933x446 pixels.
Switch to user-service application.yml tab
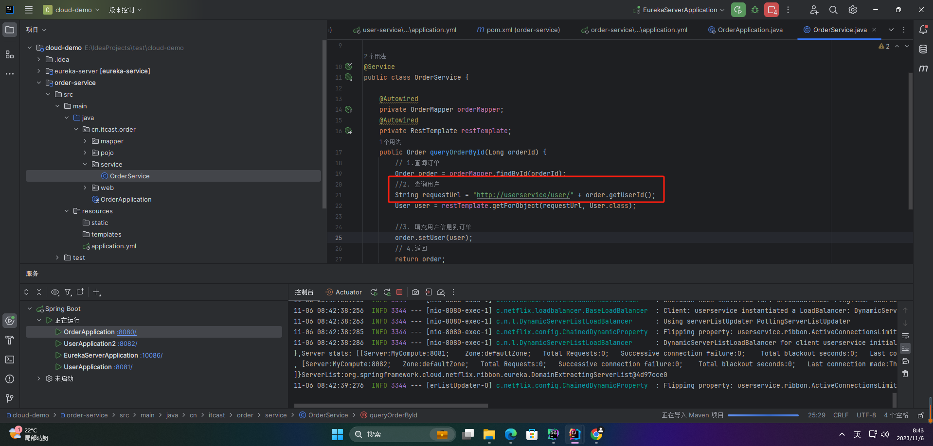[405, 30]
